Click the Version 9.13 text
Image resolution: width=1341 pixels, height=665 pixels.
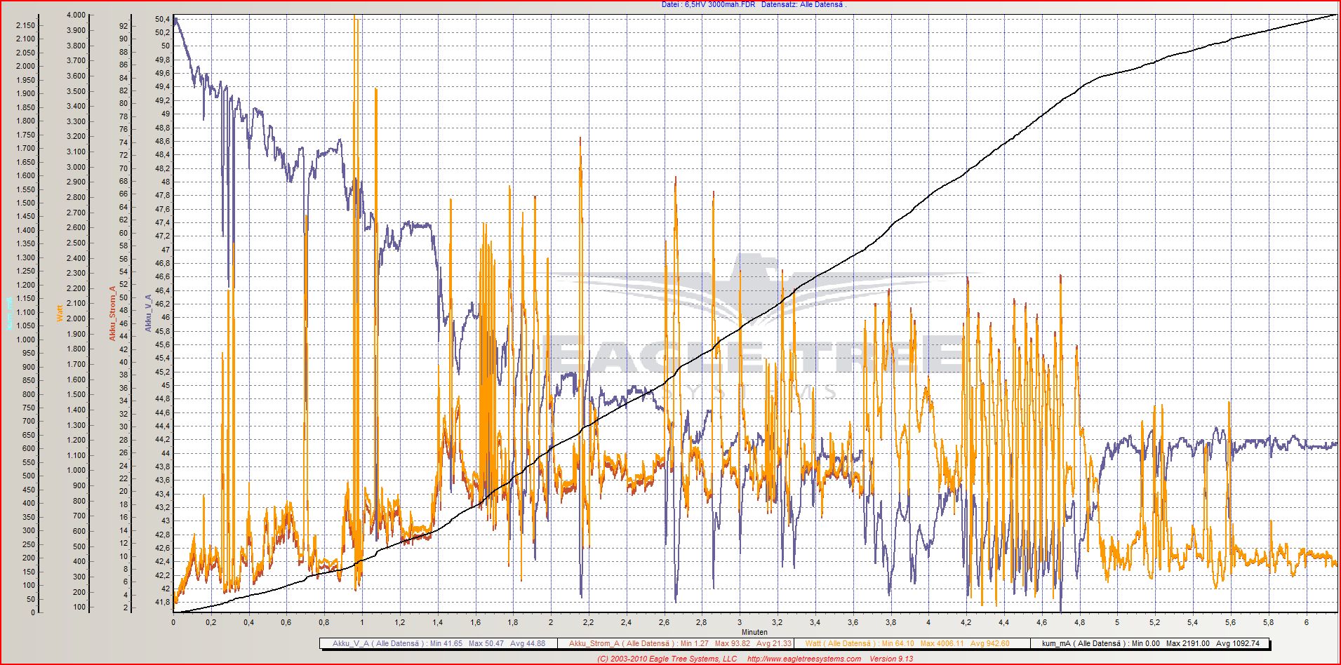pyautogui.click(x=891, y=659)
